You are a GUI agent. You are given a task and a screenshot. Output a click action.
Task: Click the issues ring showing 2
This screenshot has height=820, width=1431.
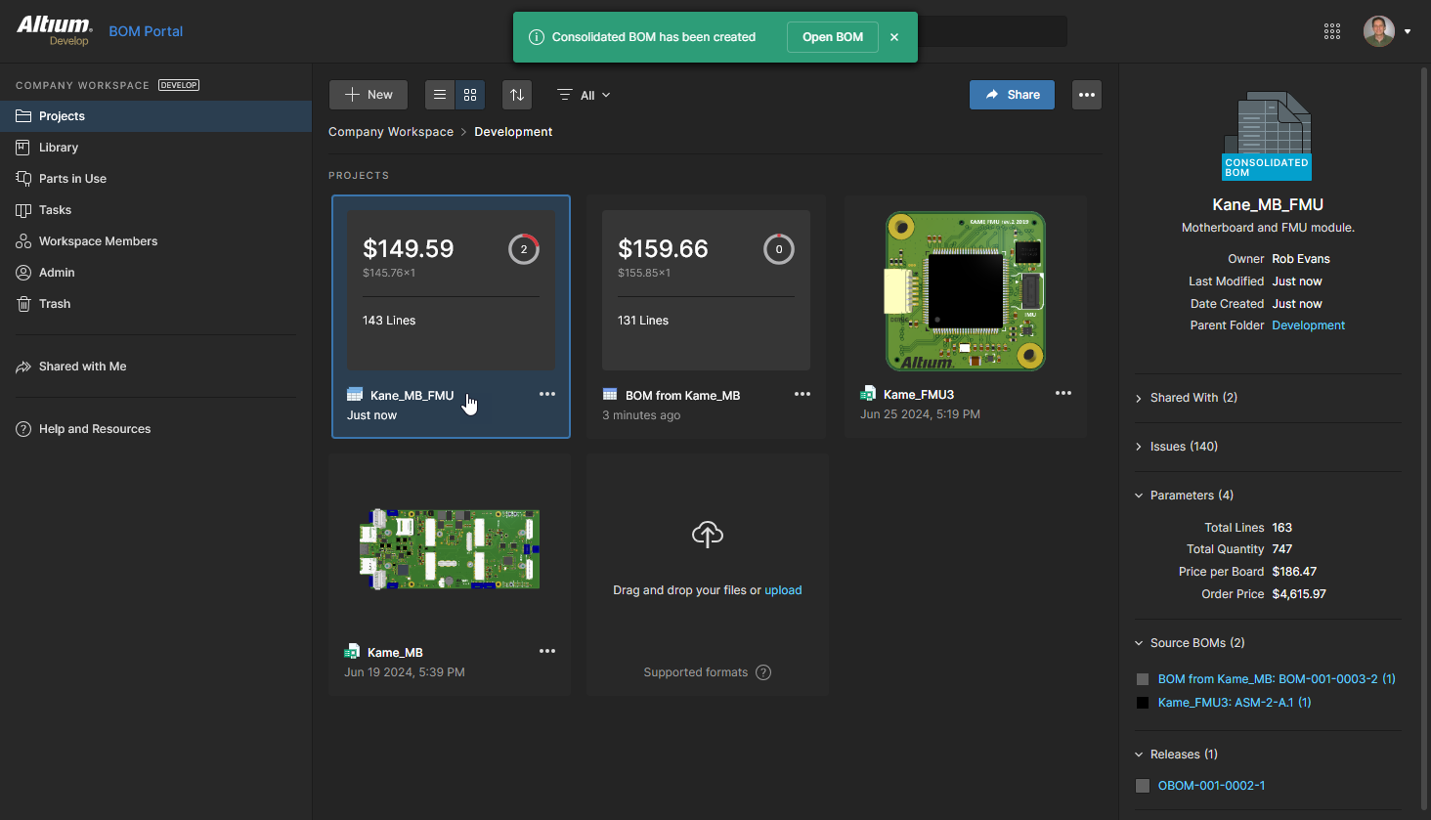pyautogui.click(x=524, y=249)
